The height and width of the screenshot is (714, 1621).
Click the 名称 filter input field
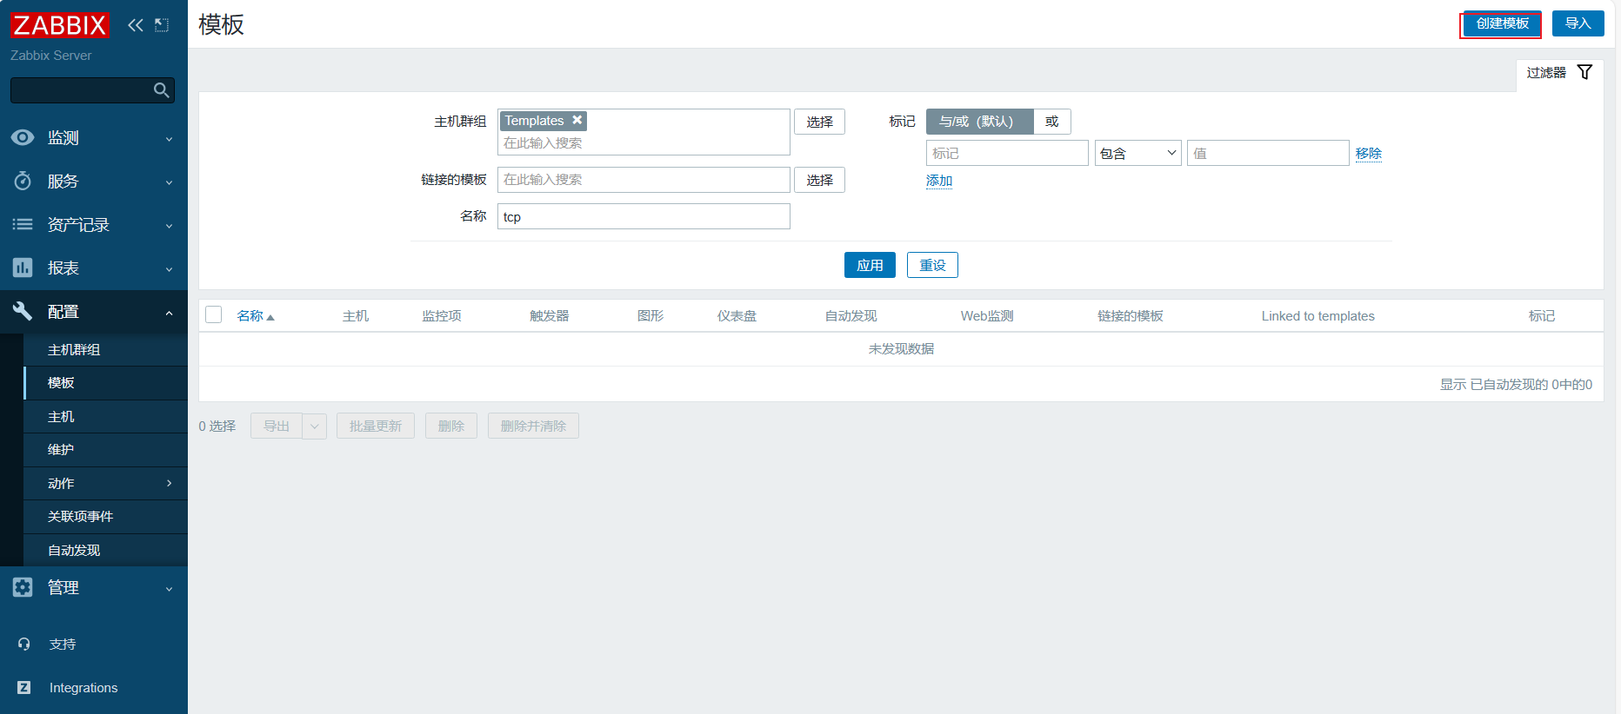644,216
